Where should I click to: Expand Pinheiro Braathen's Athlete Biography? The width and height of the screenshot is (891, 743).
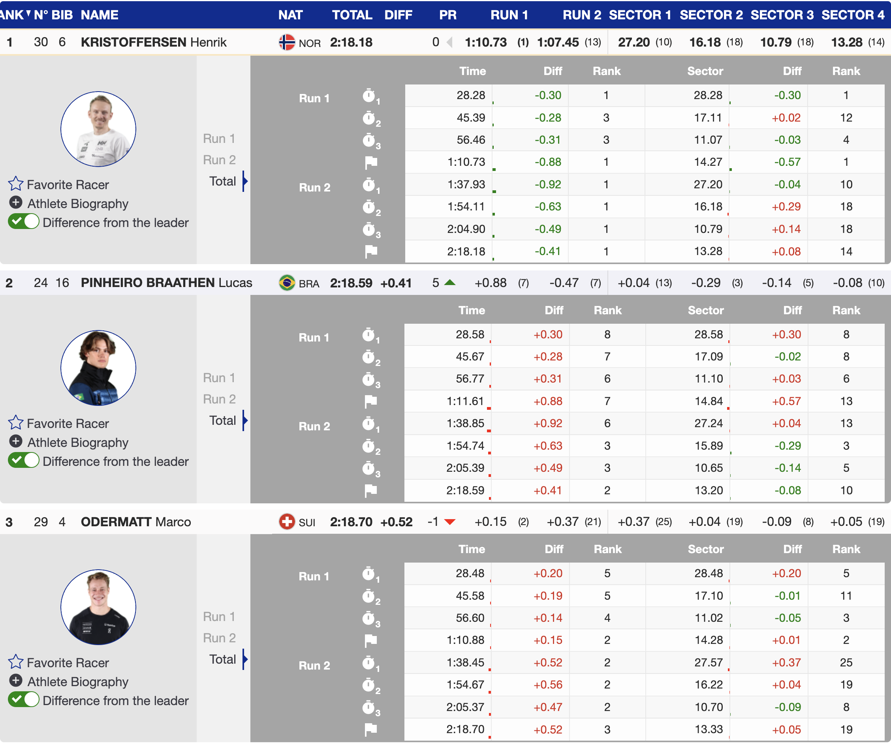(16, 441)
